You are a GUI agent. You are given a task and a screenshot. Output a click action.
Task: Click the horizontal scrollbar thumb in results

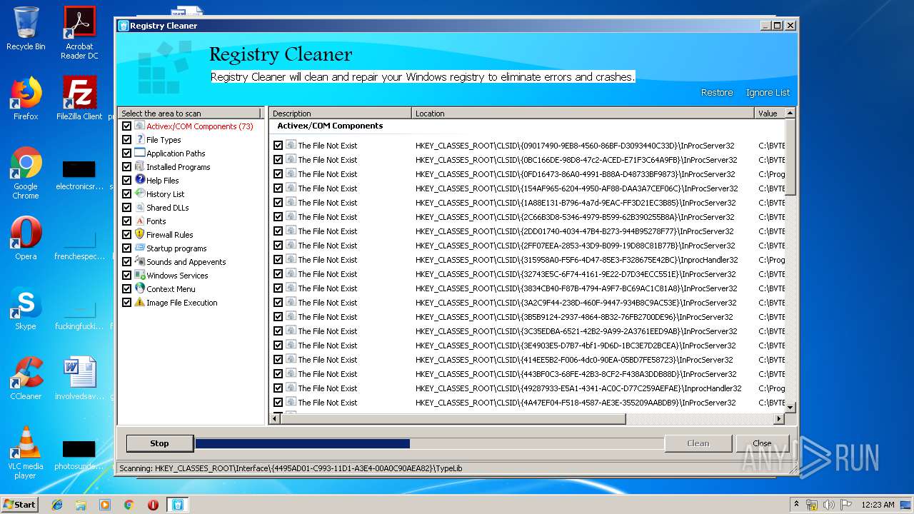click(453, 419)
